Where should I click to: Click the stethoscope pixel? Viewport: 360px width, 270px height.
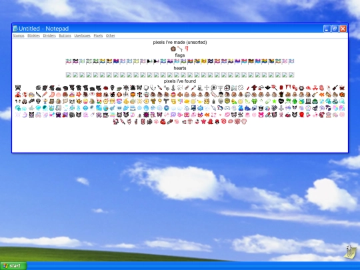[x=153, y=88]
